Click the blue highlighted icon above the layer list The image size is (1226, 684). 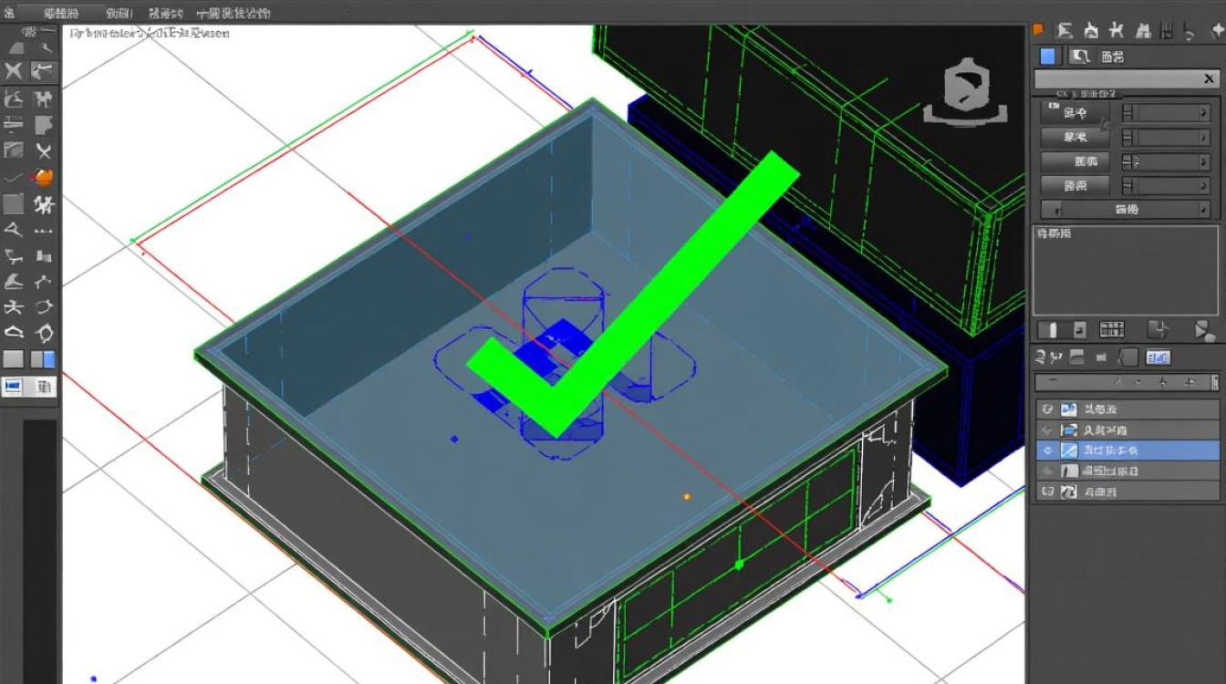tap(1158, 358)
